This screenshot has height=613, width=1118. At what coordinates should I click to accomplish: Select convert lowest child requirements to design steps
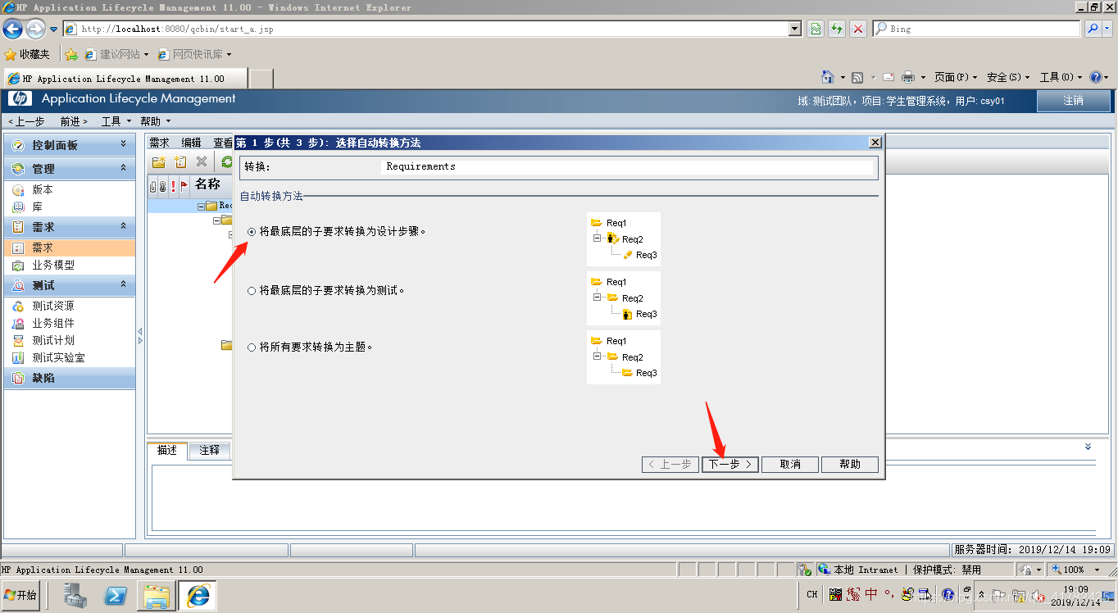252,232
